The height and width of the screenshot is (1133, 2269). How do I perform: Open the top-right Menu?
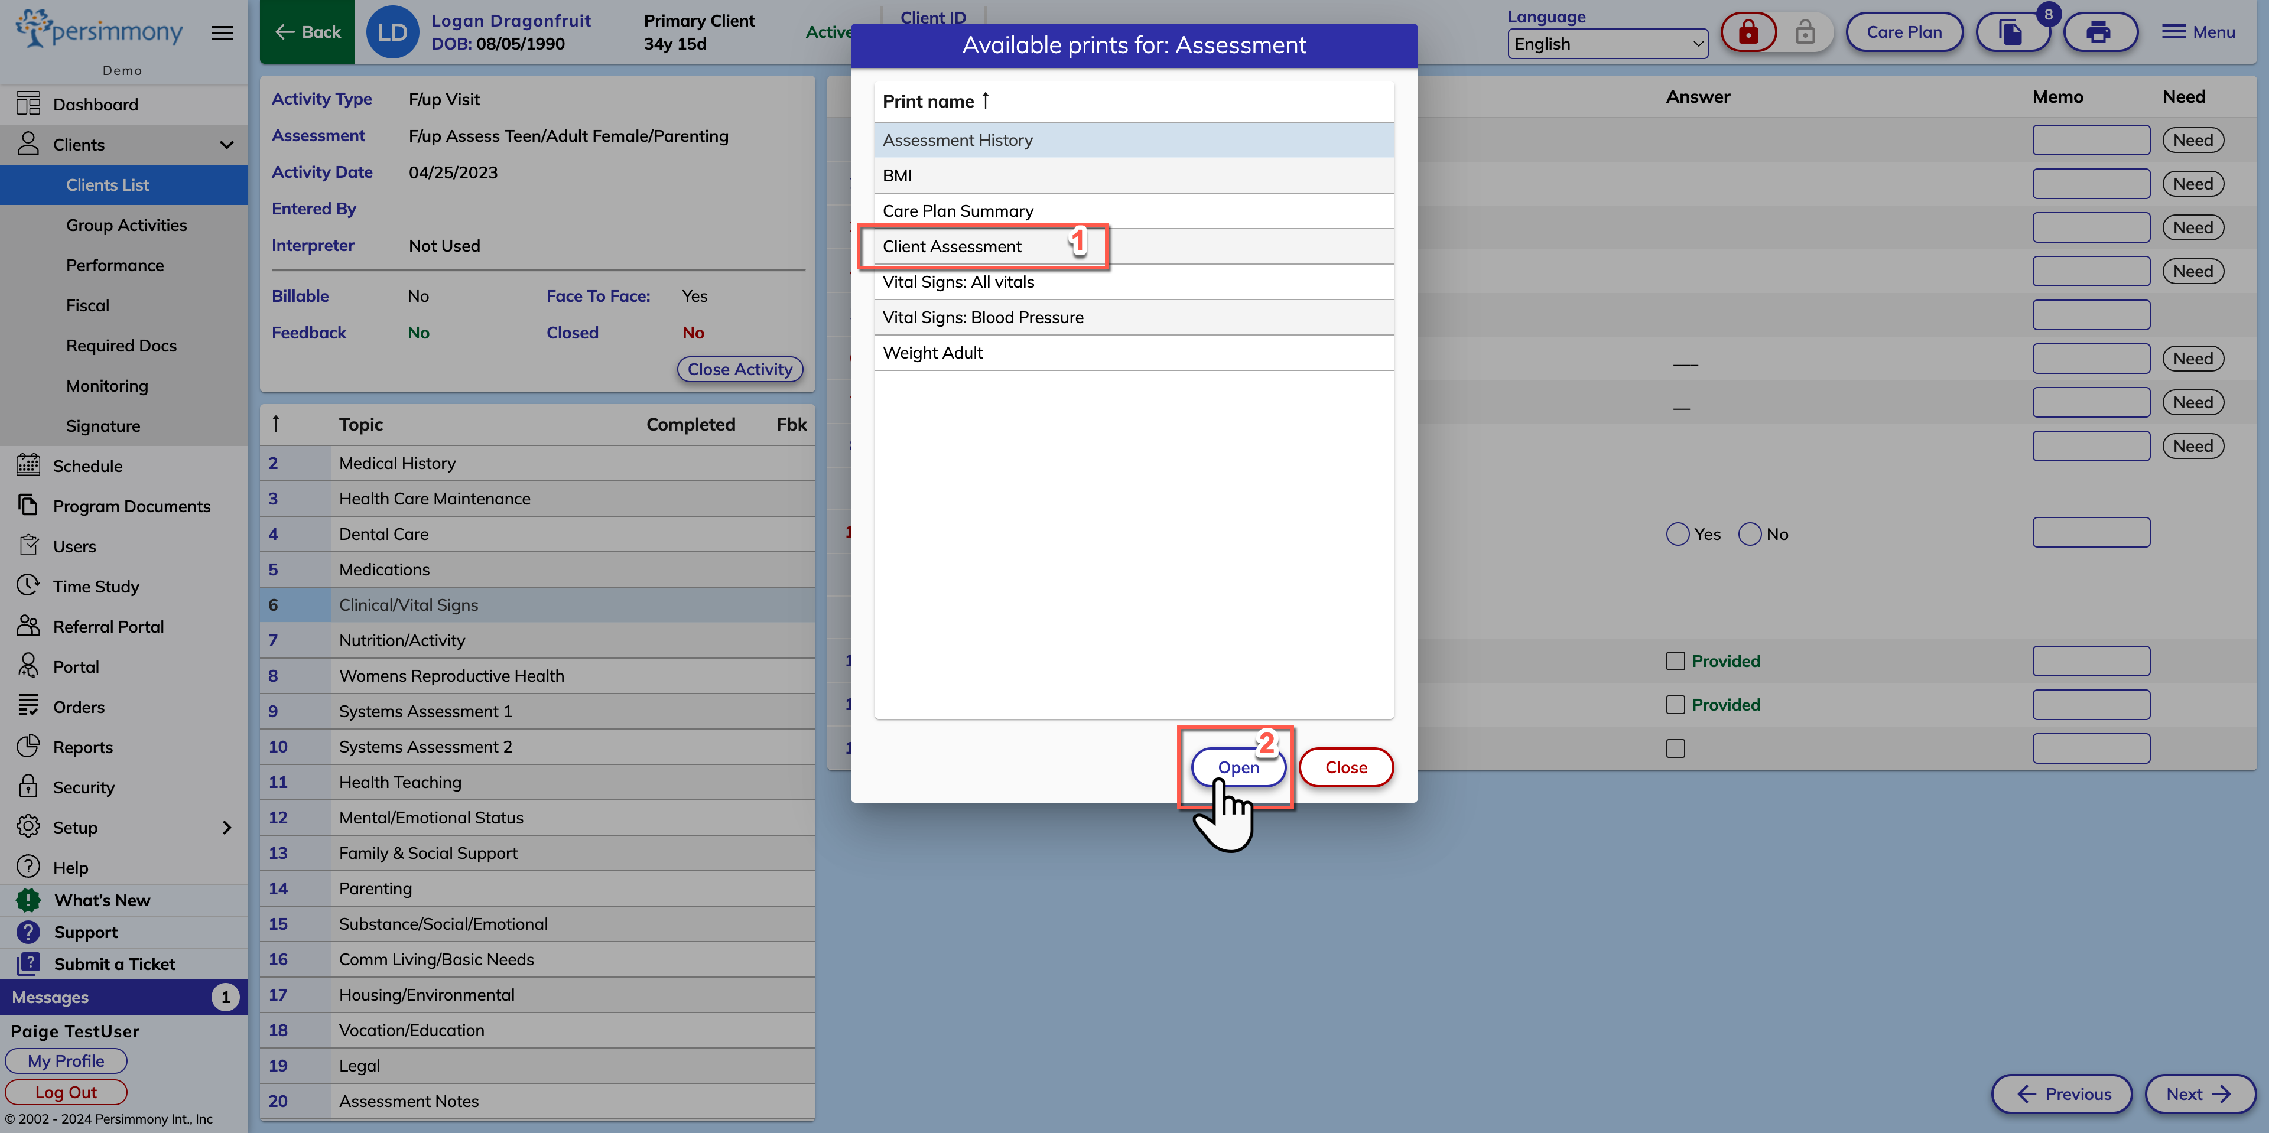coord(2198,32)
